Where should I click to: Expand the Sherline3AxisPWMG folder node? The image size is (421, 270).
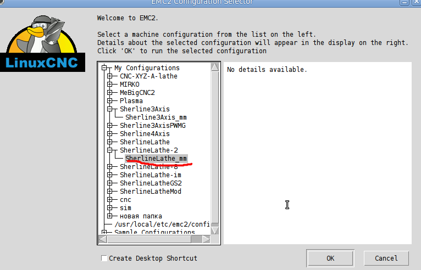click(x=109, y=126)
